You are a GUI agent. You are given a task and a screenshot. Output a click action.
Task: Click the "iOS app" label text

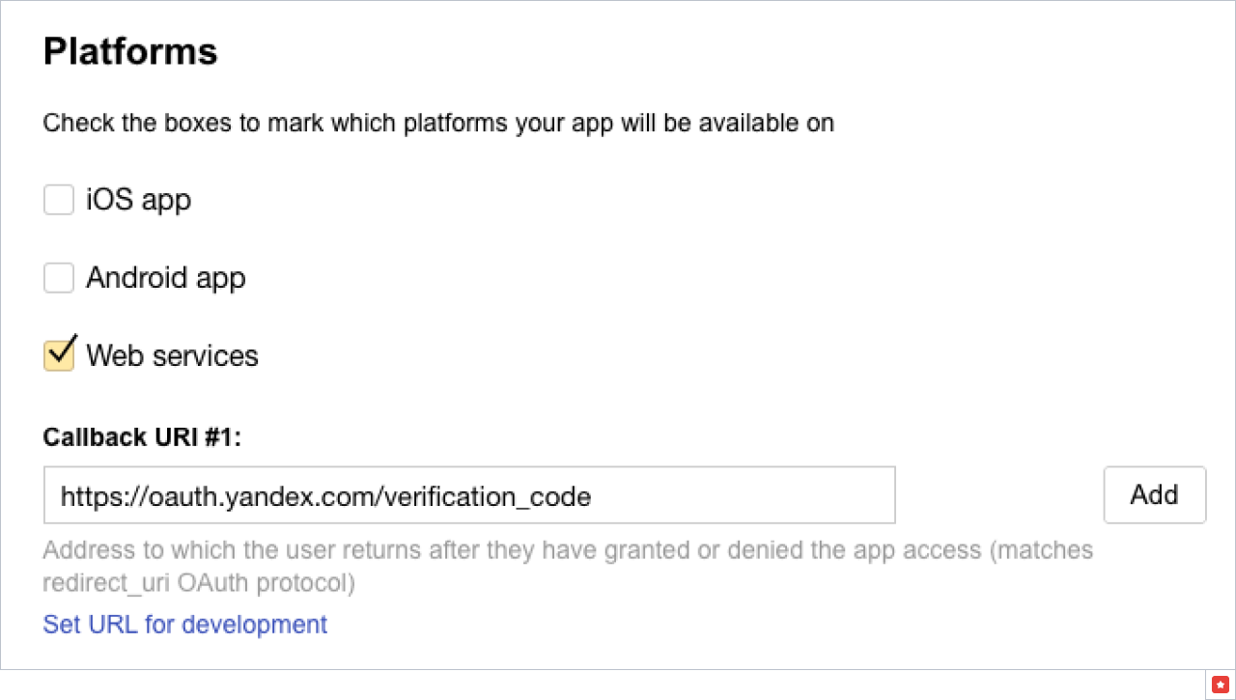tap(139, 200)
